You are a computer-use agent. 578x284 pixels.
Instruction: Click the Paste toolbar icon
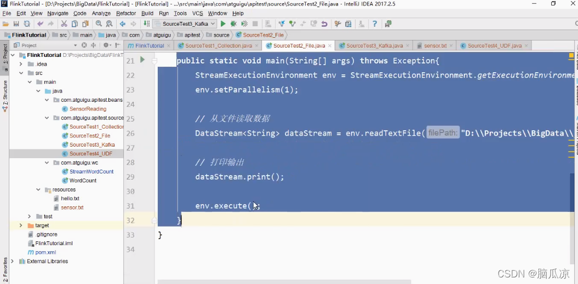[x=85, y=24]
